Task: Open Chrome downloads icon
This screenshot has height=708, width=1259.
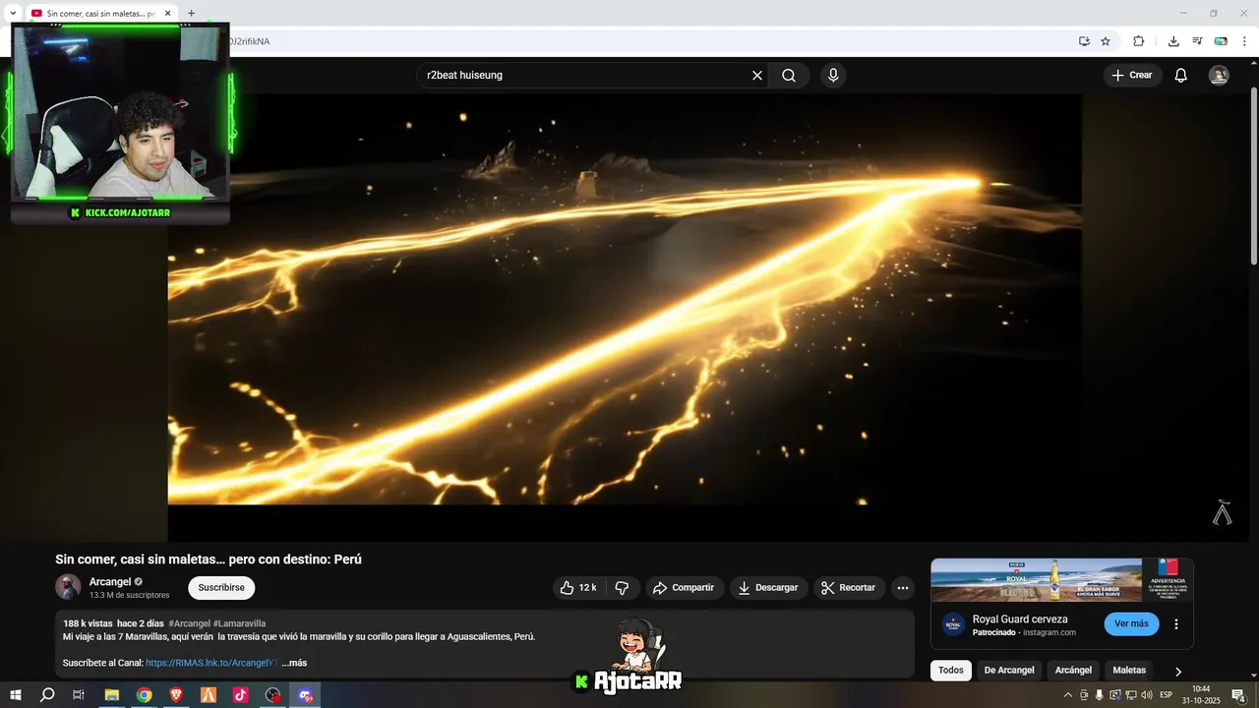Action: 1173,41
